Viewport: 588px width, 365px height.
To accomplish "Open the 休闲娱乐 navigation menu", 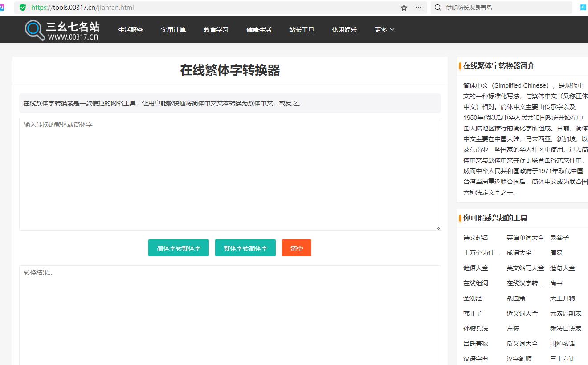I will pyautogui.click(x=344, y=30).
